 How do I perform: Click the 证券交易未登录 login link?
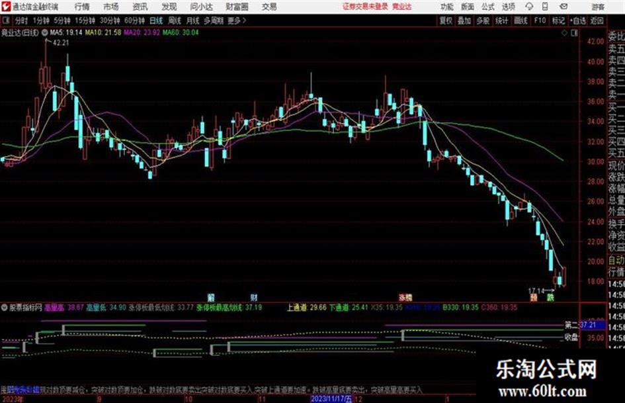[x=366, y=7]
